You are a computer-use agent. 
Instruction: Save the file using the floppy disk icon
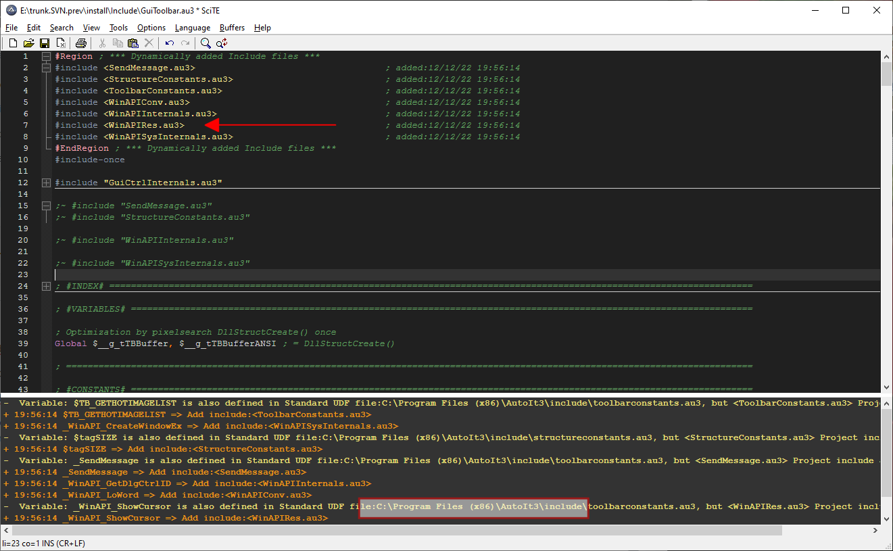[45, 43]
